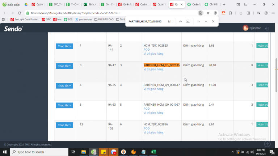
Task: Go to next find result
Action: tap(206, 21)
